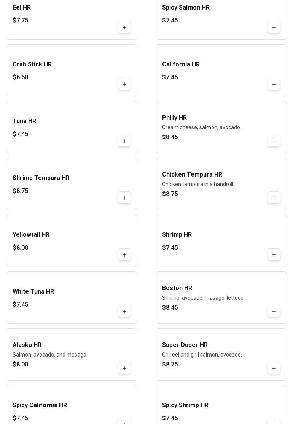This screenshot has width=293, height=424.
Task: Open Chicken Tempura HR item details
Action: coord(192,175)
